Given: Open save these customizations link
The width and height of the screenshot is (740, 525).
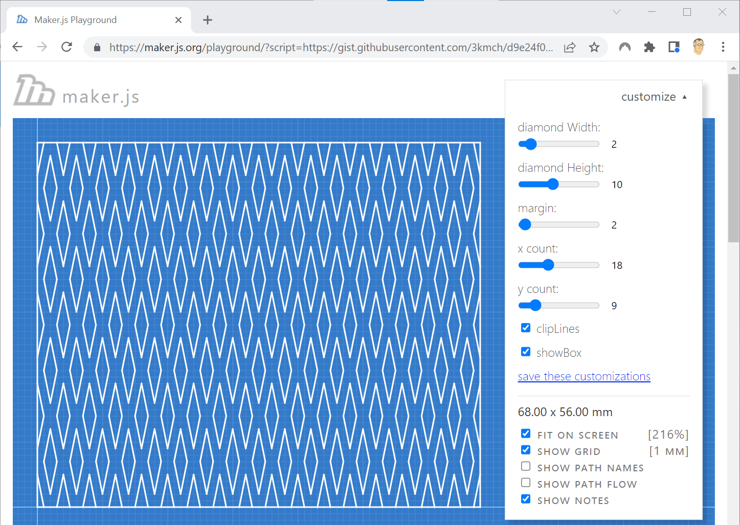Looking at the screenshot, I should [584, 376].
